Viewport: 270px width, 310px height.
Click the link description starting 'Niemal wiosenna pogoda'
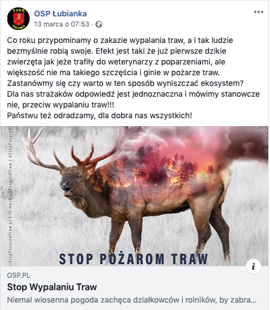point(132,300)
